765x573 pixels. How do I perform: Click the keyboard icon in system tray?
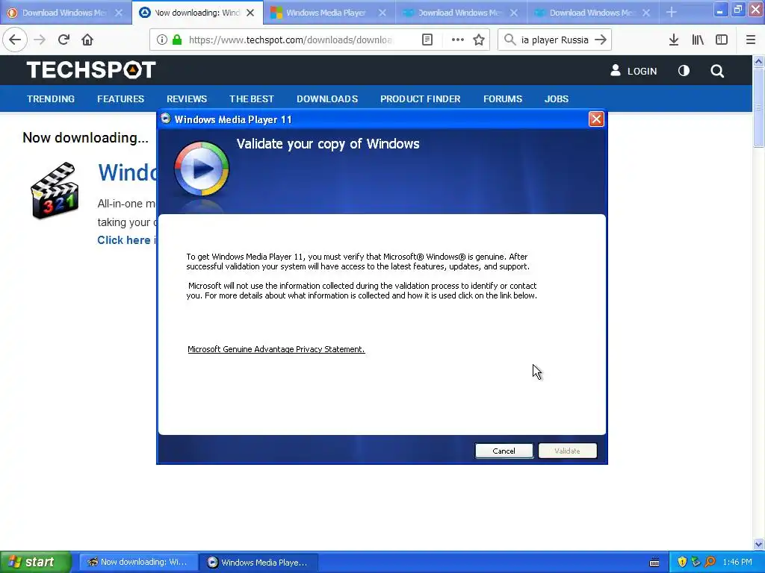pos(654,563)
